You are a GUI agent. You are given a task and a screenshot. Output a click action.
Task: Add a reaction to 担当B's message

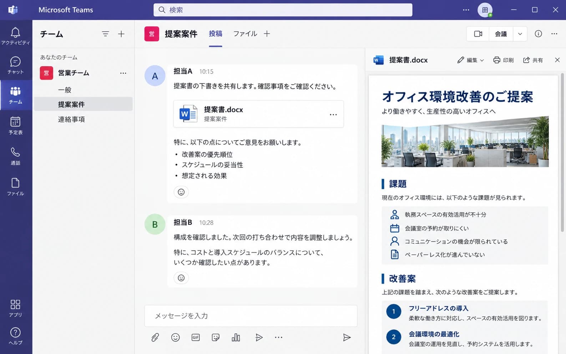pos(181,278)
